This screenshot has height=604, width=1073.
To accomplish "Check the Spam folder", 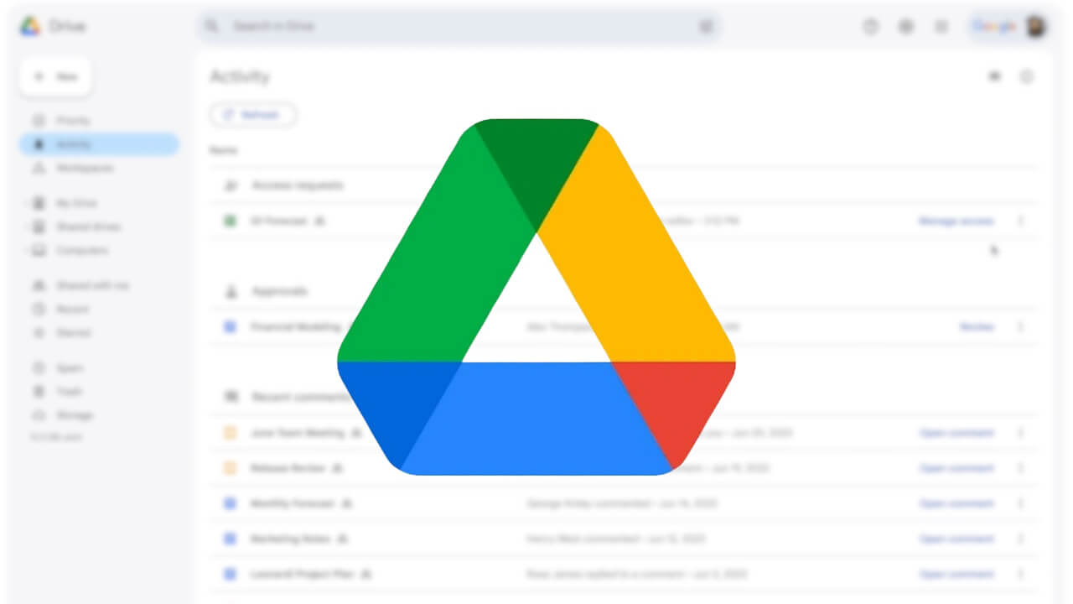I will [x=70, y=367].
